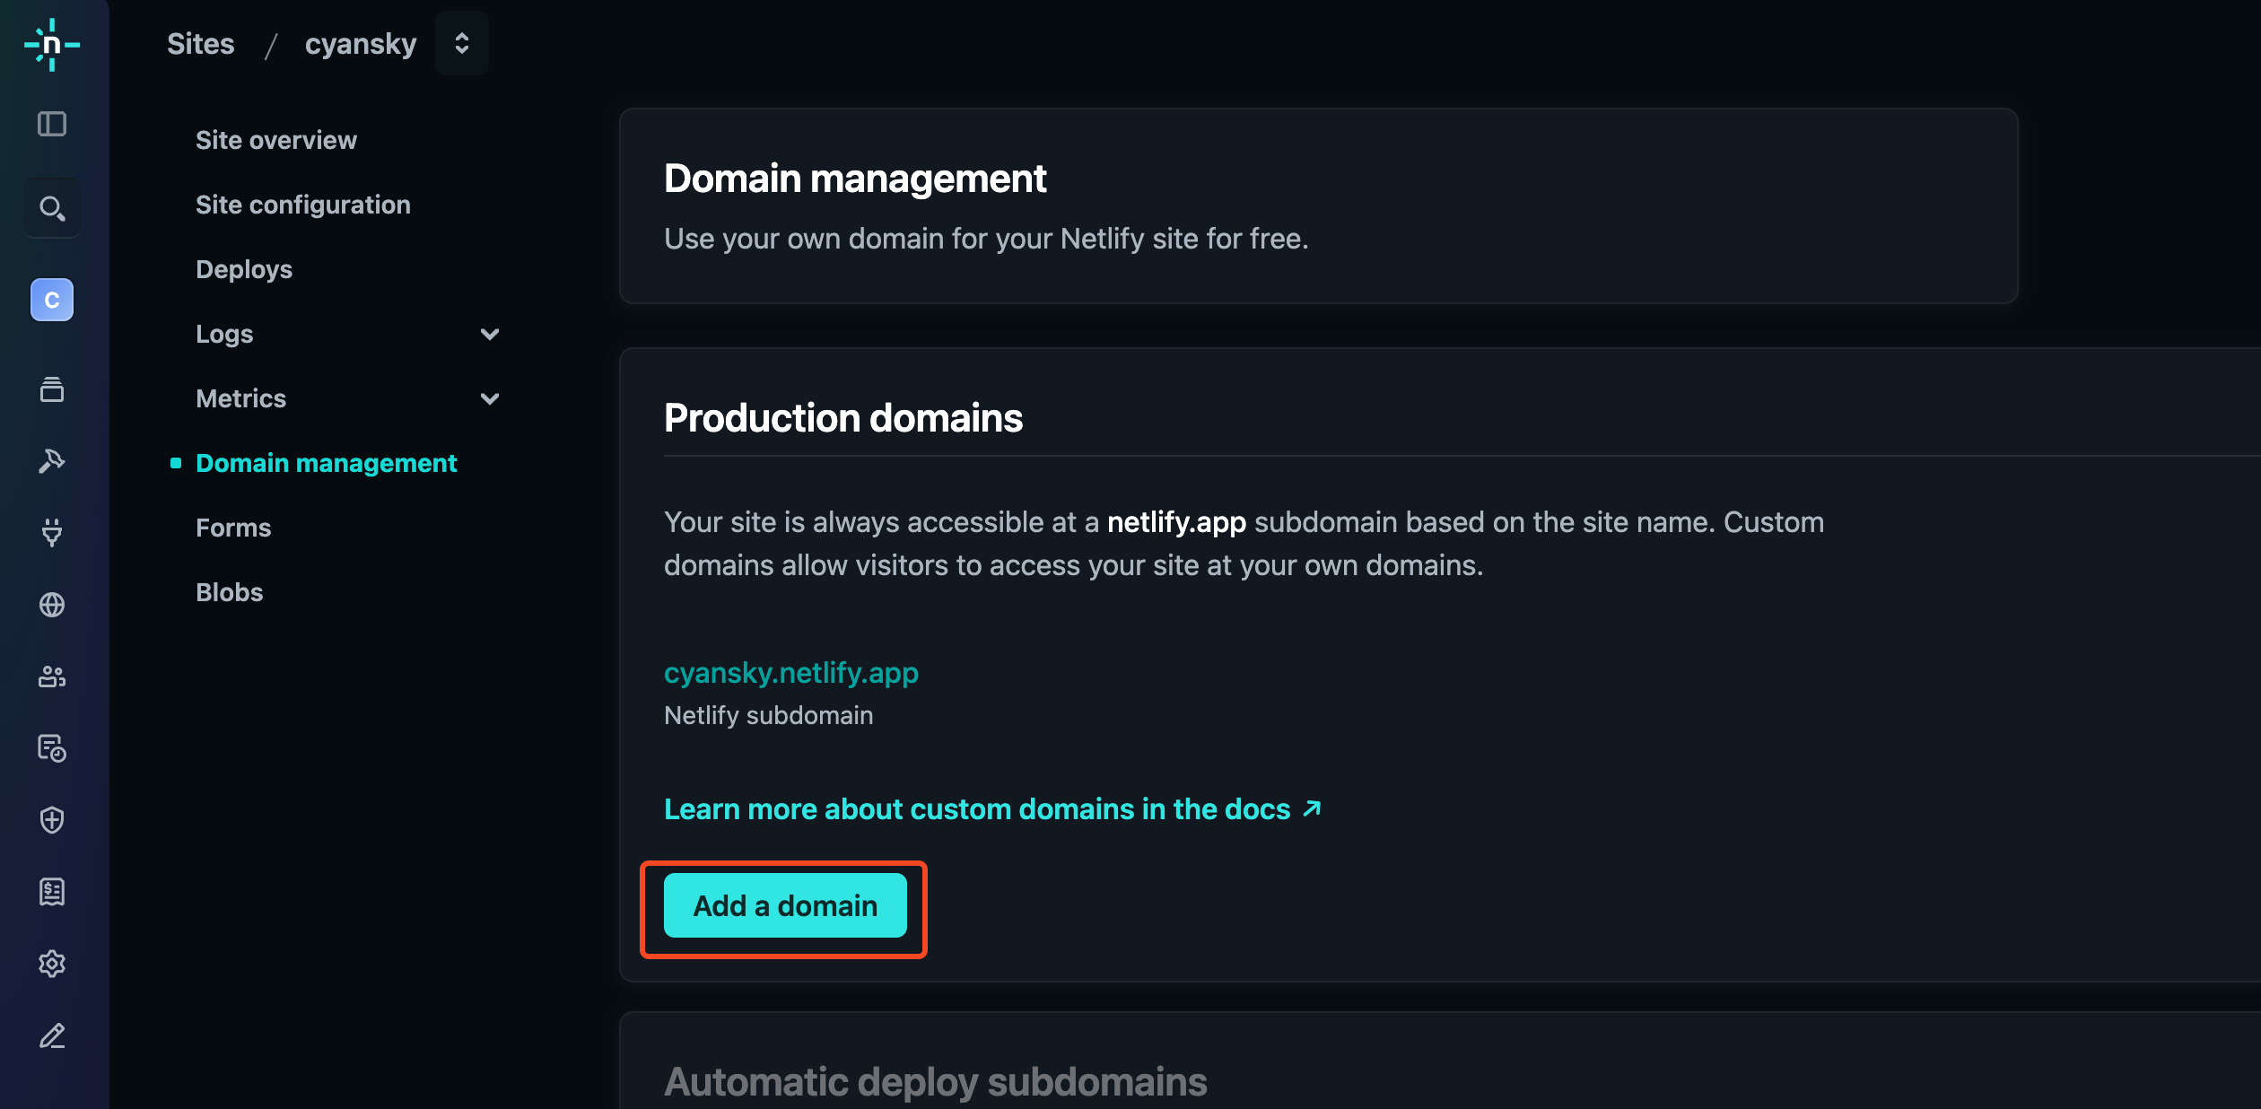Open Learn more about custom domains link
This screenshot has height=1109, width=2261.
coord(992,809)
